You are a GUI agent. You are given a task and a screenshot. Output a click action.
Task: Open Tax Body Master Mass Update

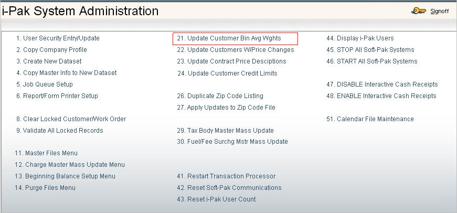(x=225, y=131)
